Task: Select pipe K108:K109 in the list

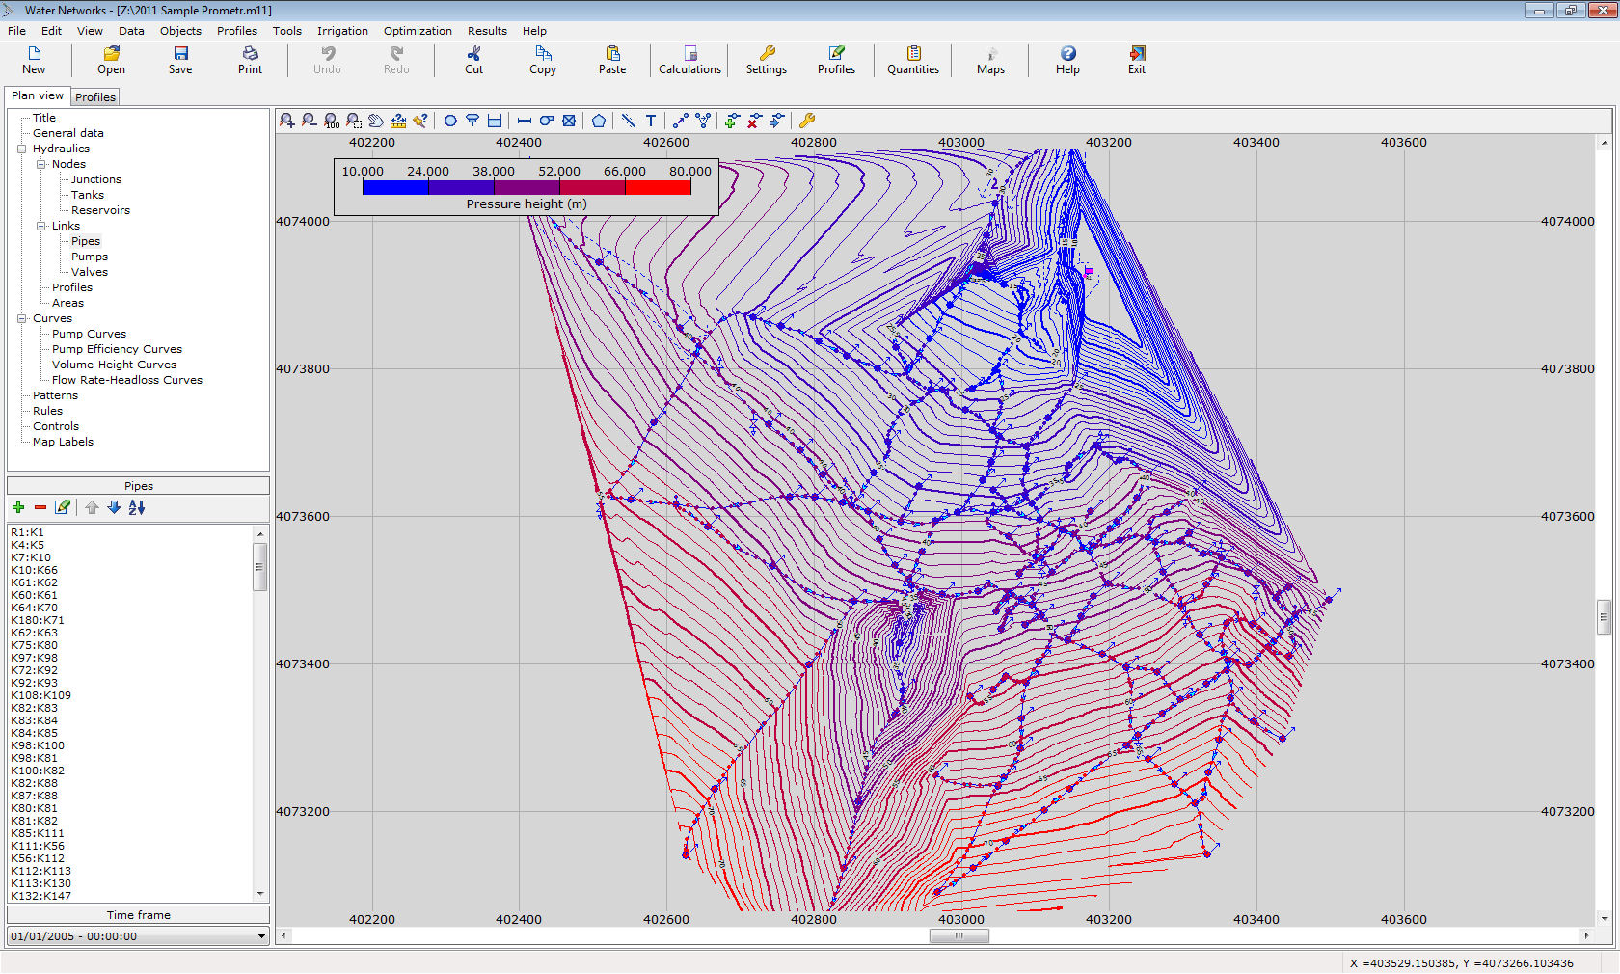Action: coord(40,695)
